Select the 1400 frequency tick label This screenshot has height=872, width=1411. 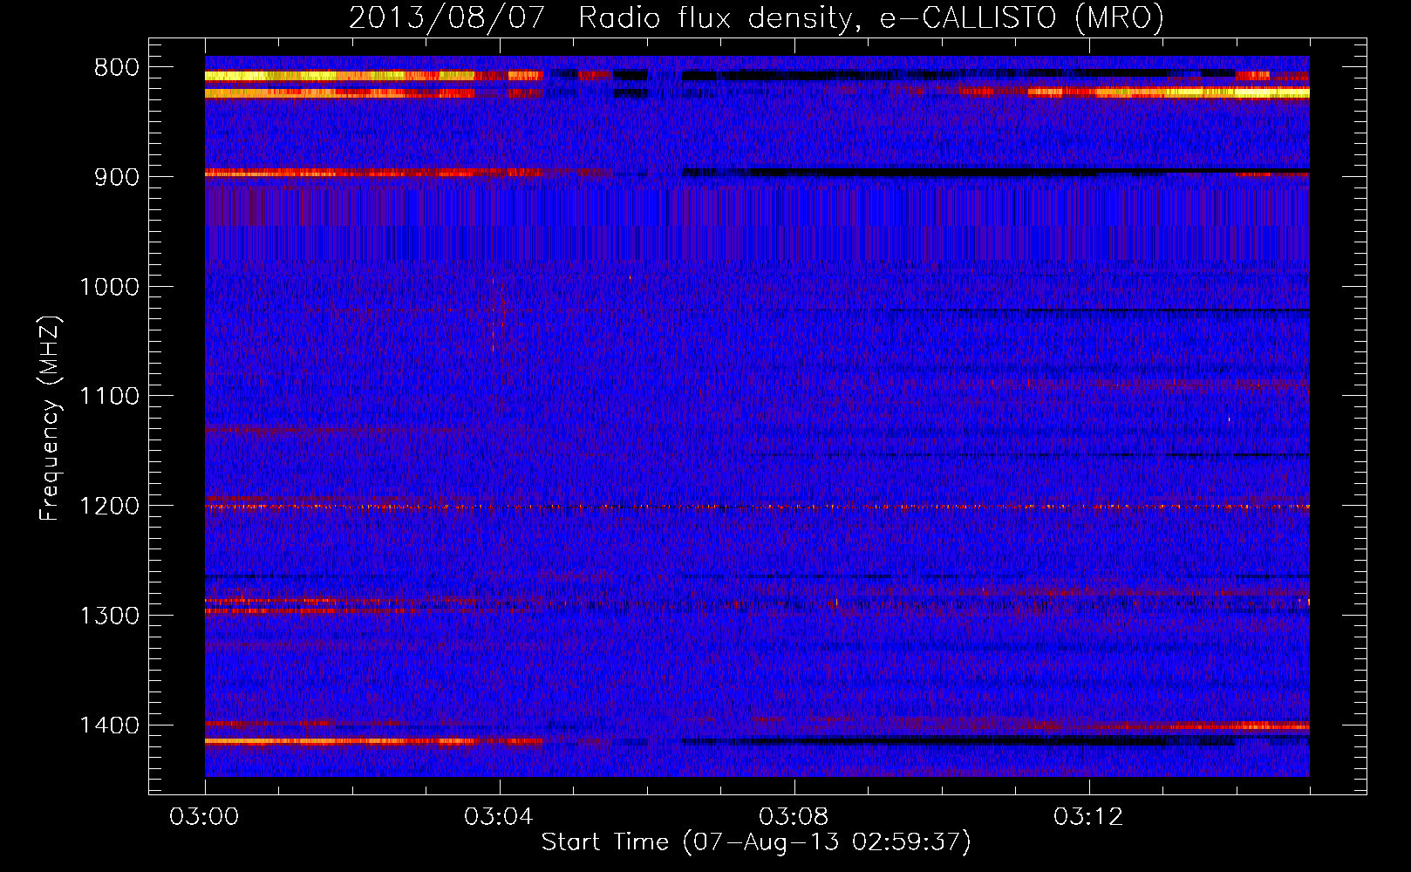[109, 726]
